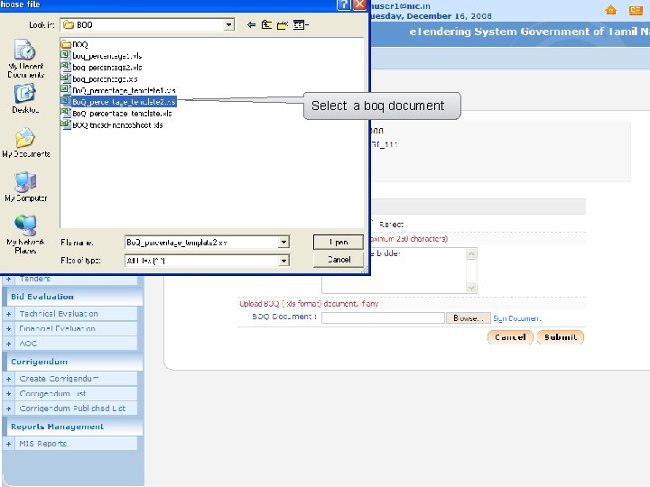
Task: Open the BOQ folder in file list
Action: pyautogui.click(x=75, y=44)
